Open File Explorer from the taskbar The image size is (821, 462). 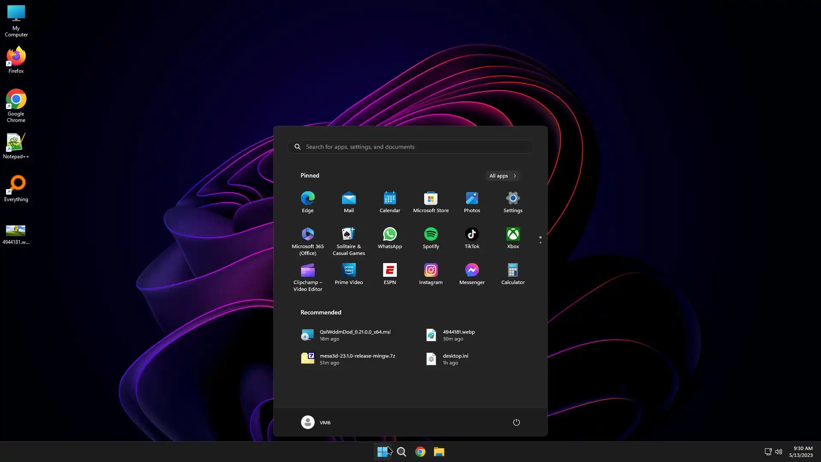pos(439,452)
